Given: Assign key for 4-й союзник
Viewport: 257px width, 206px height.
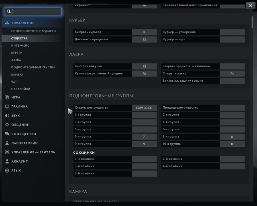Looking at the screenshot, I should coord(232,166).
